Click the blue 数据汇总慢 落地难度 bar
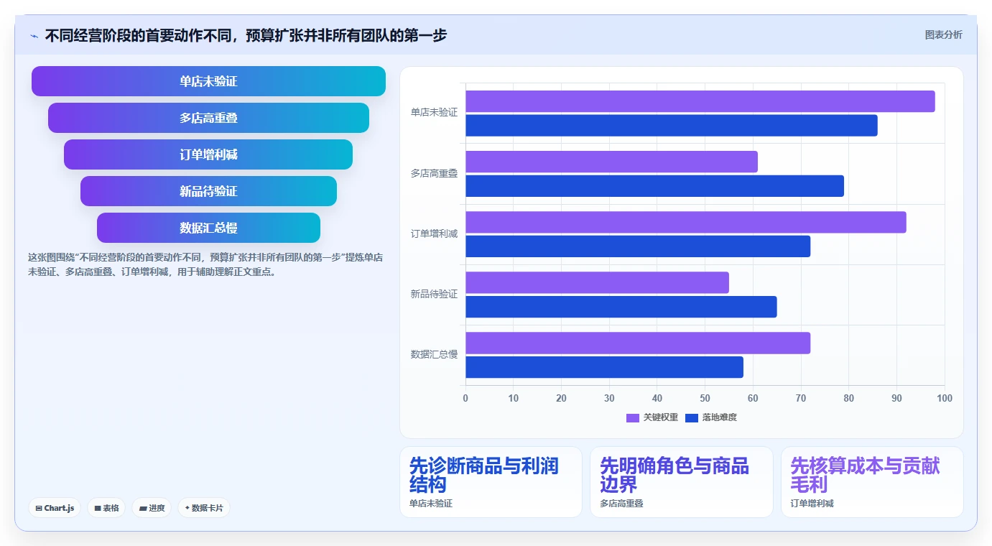 (604, 367)
